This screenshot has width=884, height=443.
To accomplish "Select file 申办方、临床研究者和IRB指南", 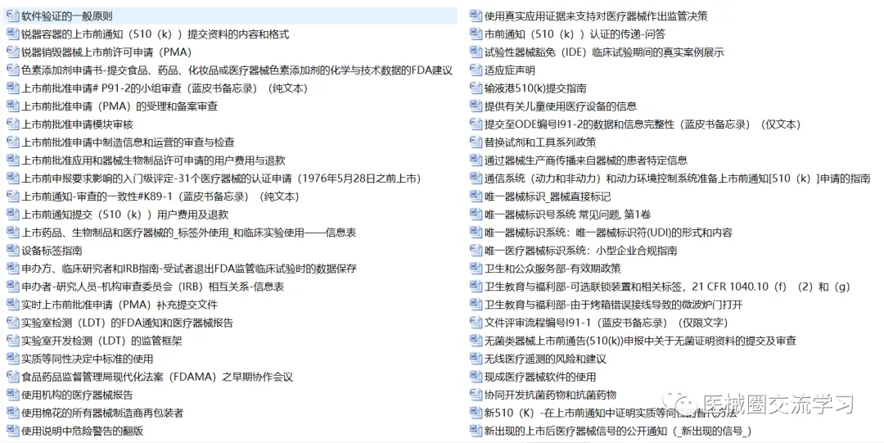I will click(x=189, y=269).
